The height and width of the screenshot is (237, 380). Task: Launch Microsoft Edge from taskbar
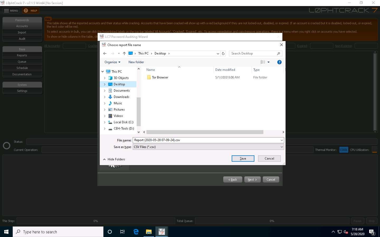pyautogui.click(x=136, y=232)
